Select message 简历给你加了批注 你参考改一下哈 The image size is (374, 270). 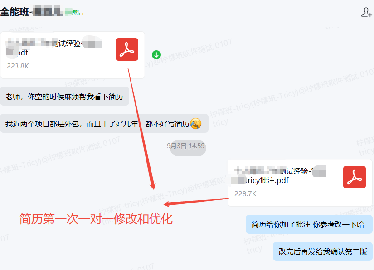click(309, 225)
